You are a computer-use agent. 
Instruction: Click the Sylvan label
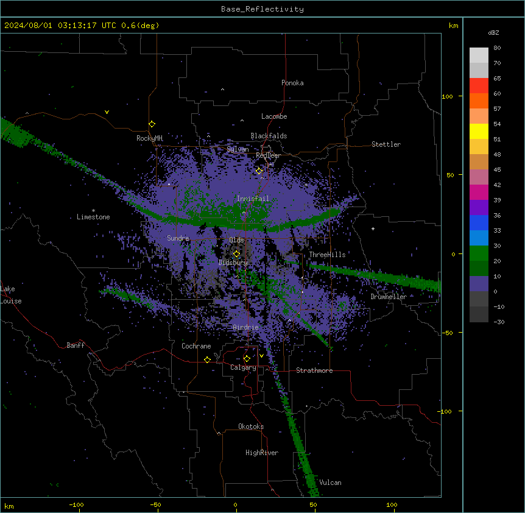tap(238, 149)
